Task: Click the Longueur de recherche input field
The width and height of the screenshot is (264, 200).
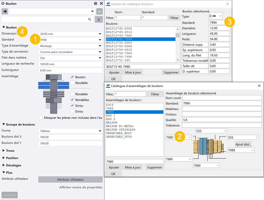Action: coord(70,64)
